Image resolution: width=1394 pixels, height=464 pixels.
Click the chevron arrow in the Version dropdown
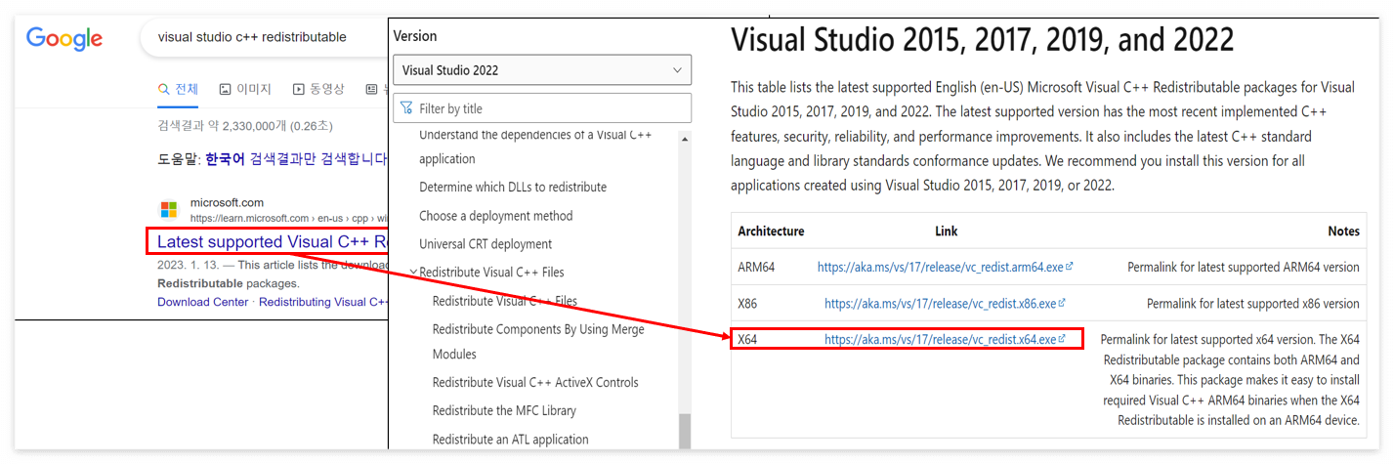[677, 70]
